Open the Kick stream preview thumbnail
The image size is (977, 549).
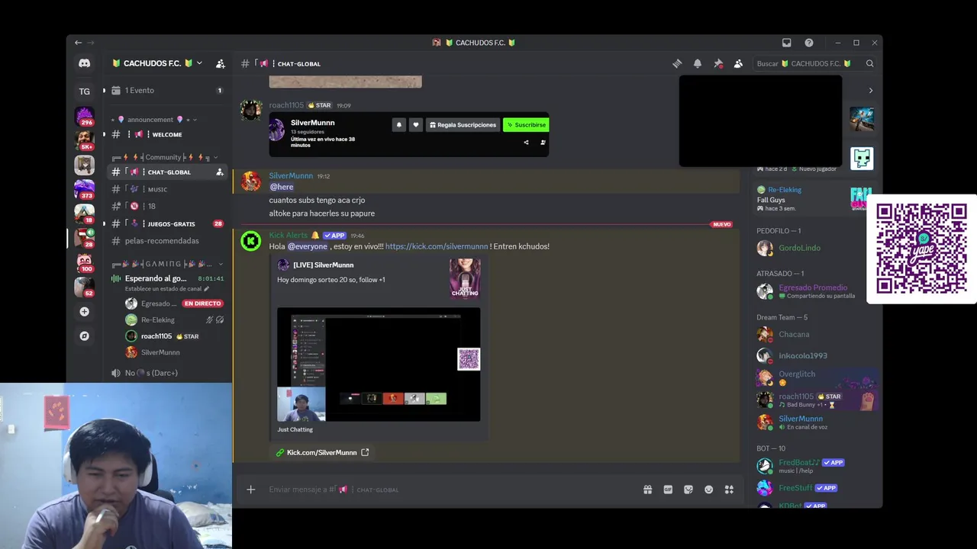coord(379,364)
